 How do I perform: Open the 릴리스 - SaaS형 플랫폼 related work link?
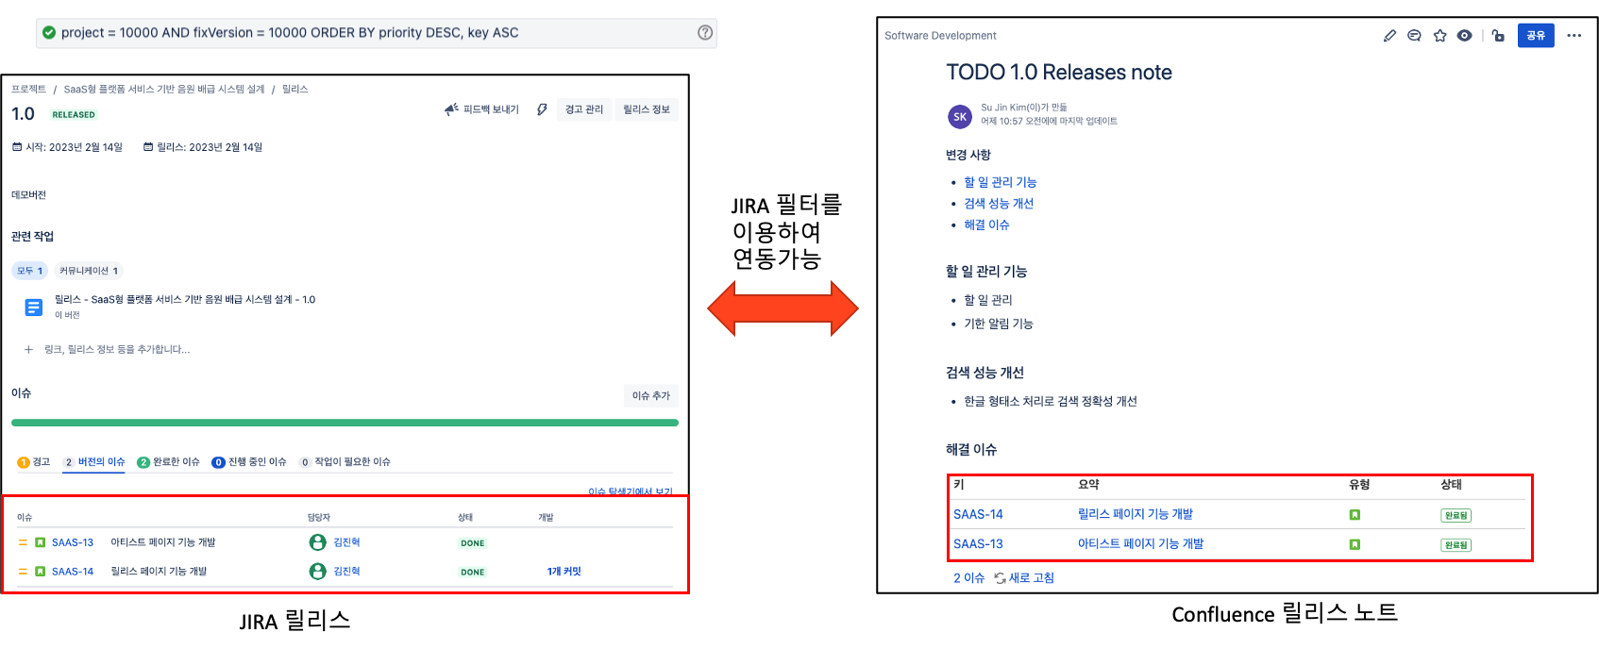coord(185,300)
